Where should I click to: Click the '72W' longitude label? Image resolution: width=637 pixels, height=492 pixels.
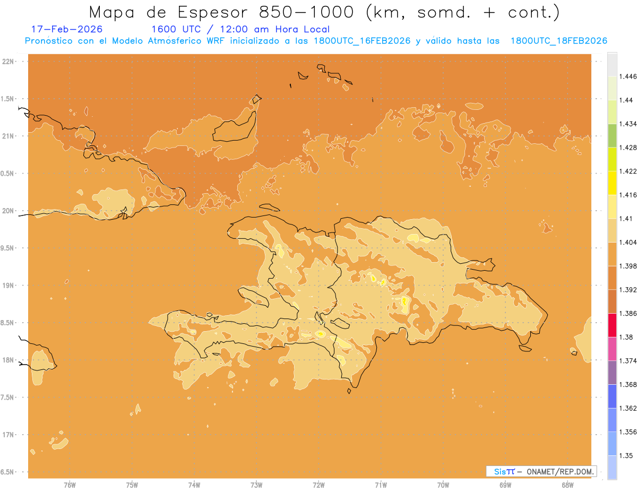point(318,485)
